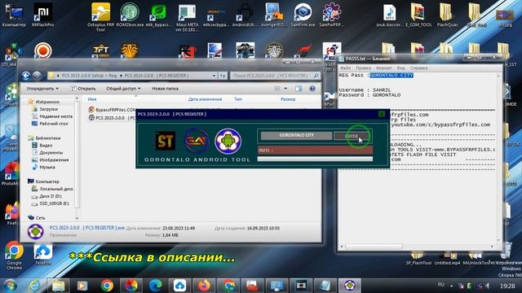Open the MiFlashPro desktop icon
522x293 pixels.
[x=43, y=15]
